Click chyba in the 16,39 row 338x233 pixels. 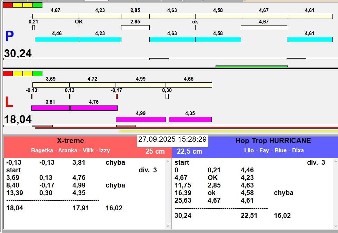(x=284, y=193)
